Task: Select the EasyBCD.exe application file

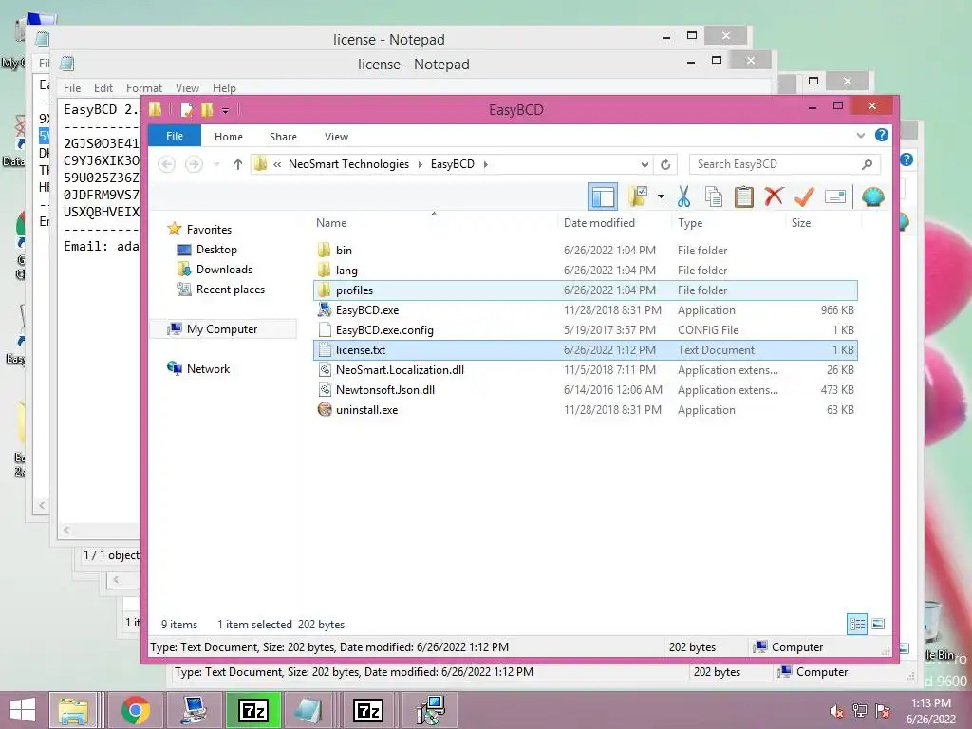Action: coord(586,310)
